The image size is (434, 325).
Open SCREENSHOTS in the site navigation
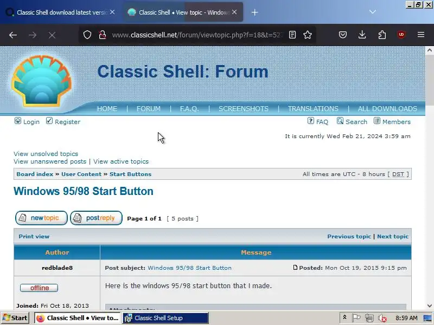(x=244, y=109)
